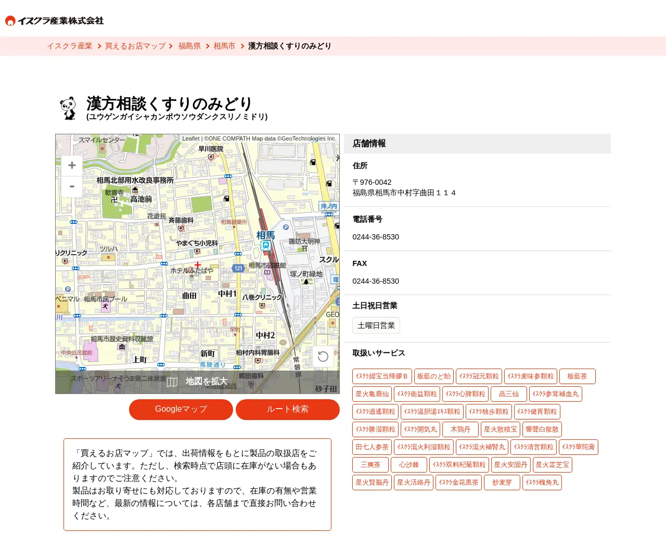Select 田七人参茶 product tag
This screenshot has width=666, height=533.
372,447
